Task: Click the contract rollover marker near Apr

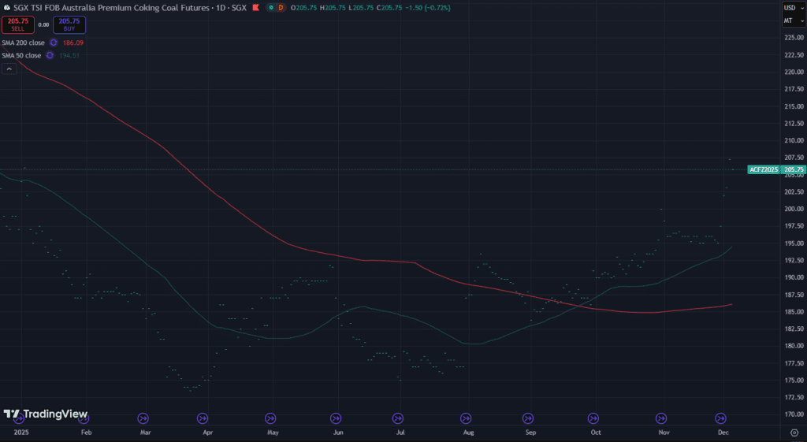Action: coord(203,418)
